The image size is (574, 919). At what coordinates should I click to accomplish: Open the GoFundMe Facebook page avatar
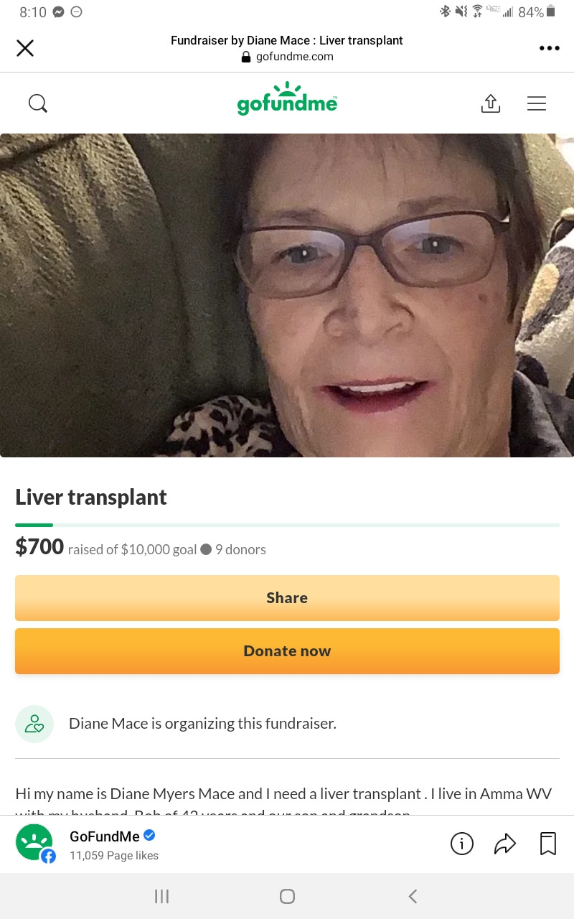pyautogui.click(x=35, y=843)
